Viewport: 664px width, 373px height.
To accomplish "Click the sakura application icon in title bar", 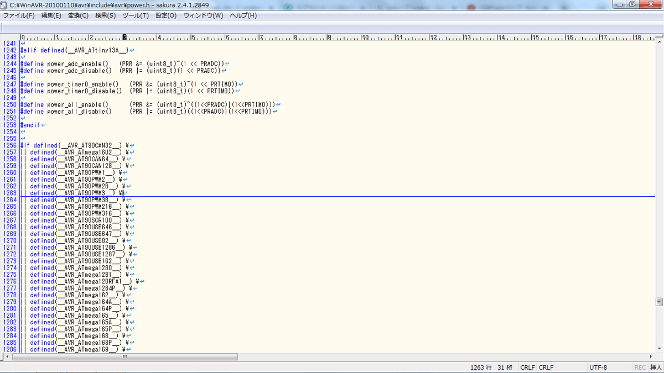I will point(4,4).
